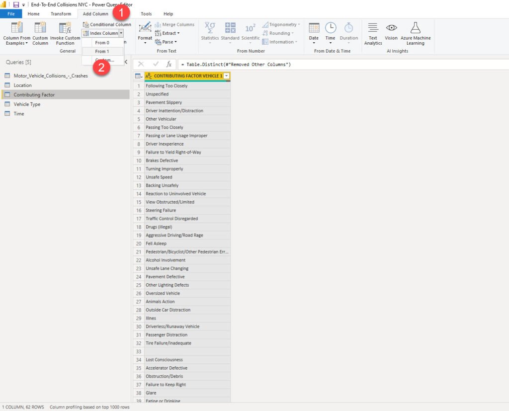Select the Location query
Screen dimensions: 509x411
point(65,85)
